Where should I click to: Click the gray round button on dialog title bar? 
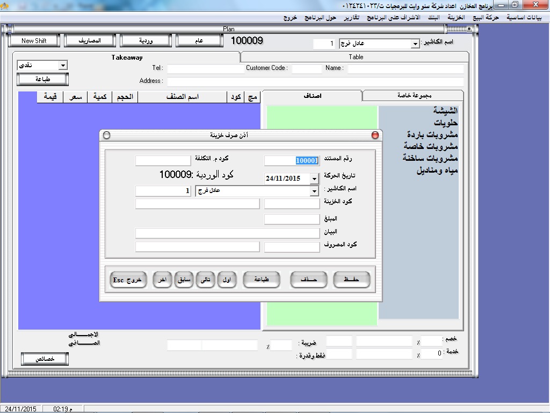[x=106, y=135]
